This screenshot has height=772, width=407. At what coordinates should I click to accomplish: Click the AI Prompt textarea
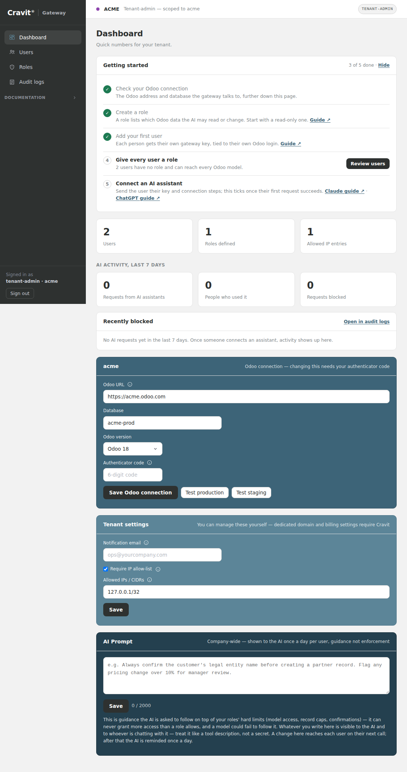[246, 676]
